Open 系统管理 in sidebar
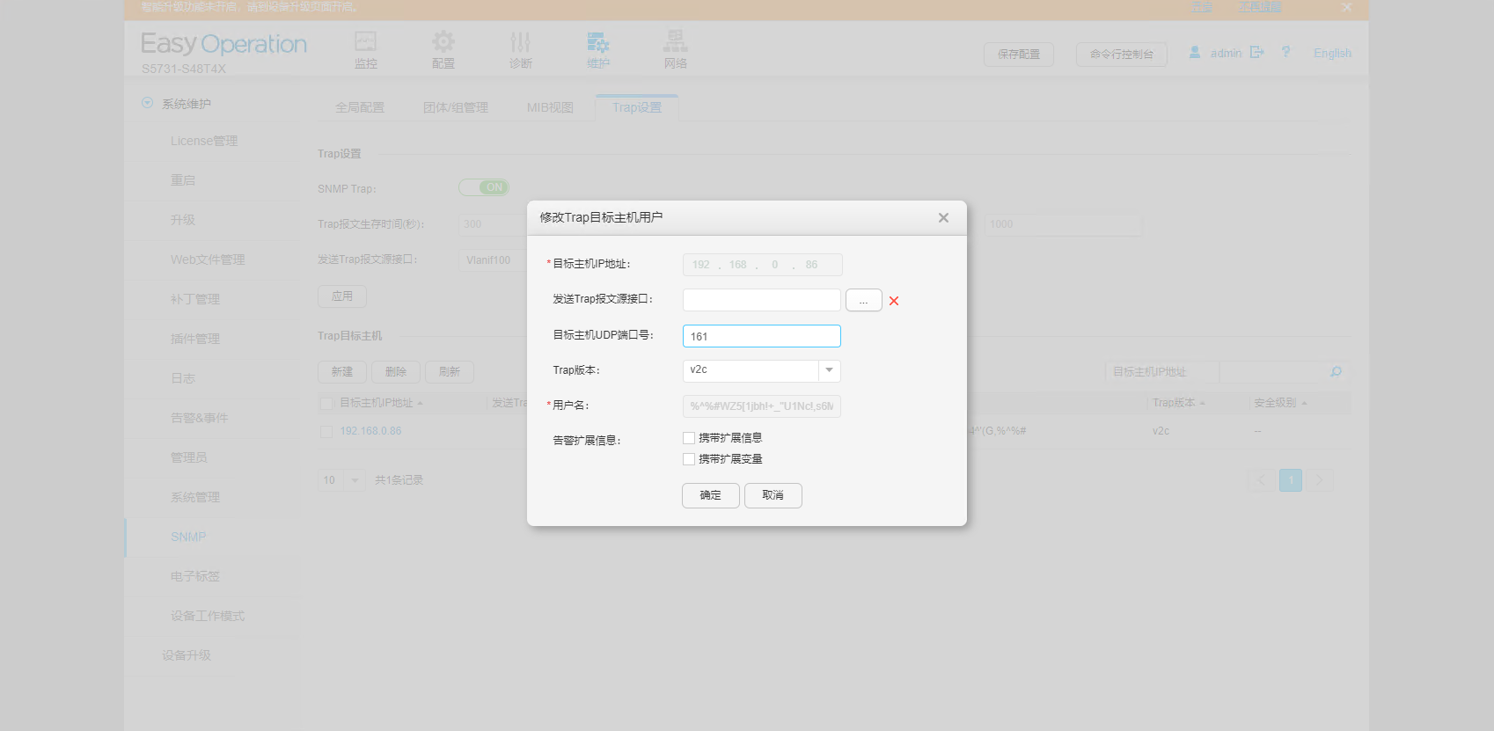Image resolution: width=1494 pixels, height=731 pixels. click(x=195, y=497)
